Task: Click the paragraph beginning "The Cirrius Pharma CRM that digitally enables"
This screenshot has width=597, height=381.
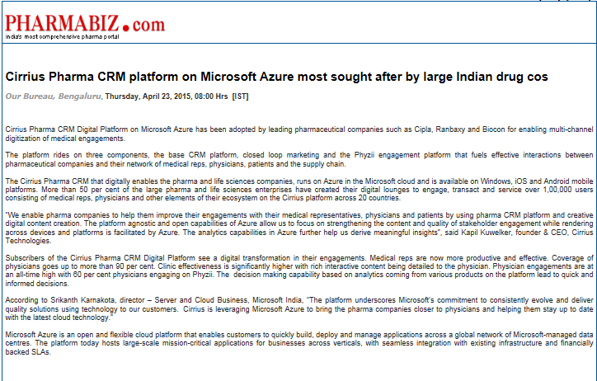Action: [299, 190]
